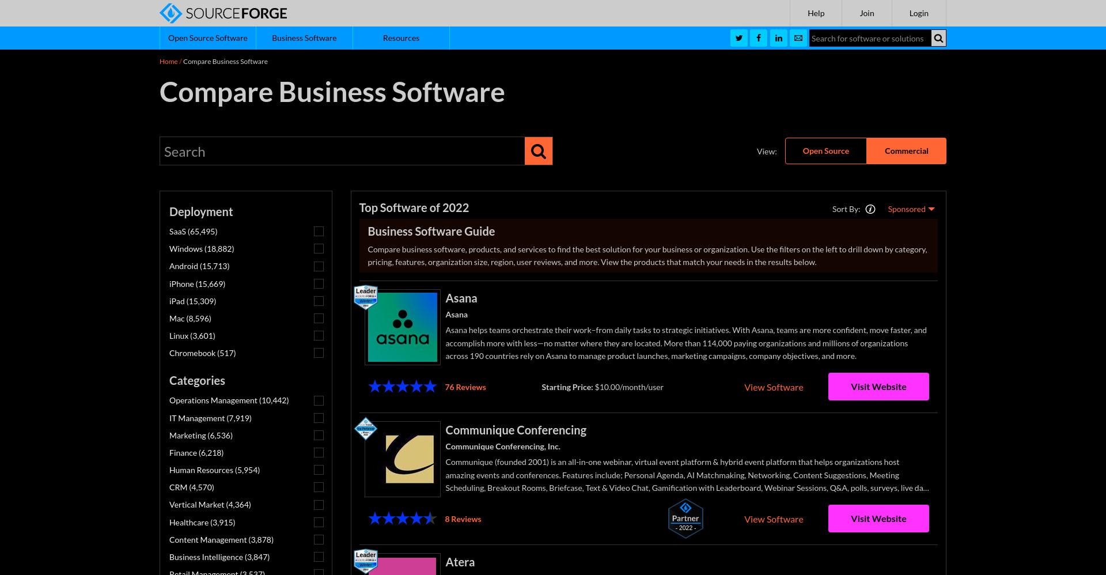Click Asana's Starting Price text
The image size is (1106, 575).
coord(603,387)
